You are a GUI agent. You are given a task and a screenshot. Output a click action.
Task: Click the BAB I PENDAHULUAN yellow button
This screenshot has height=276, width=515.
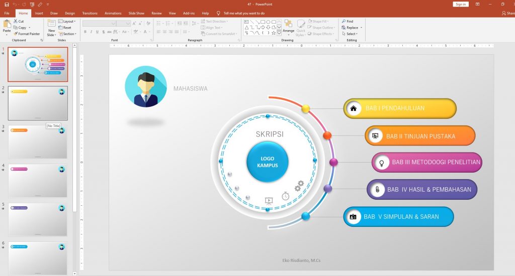pos(400,108)
